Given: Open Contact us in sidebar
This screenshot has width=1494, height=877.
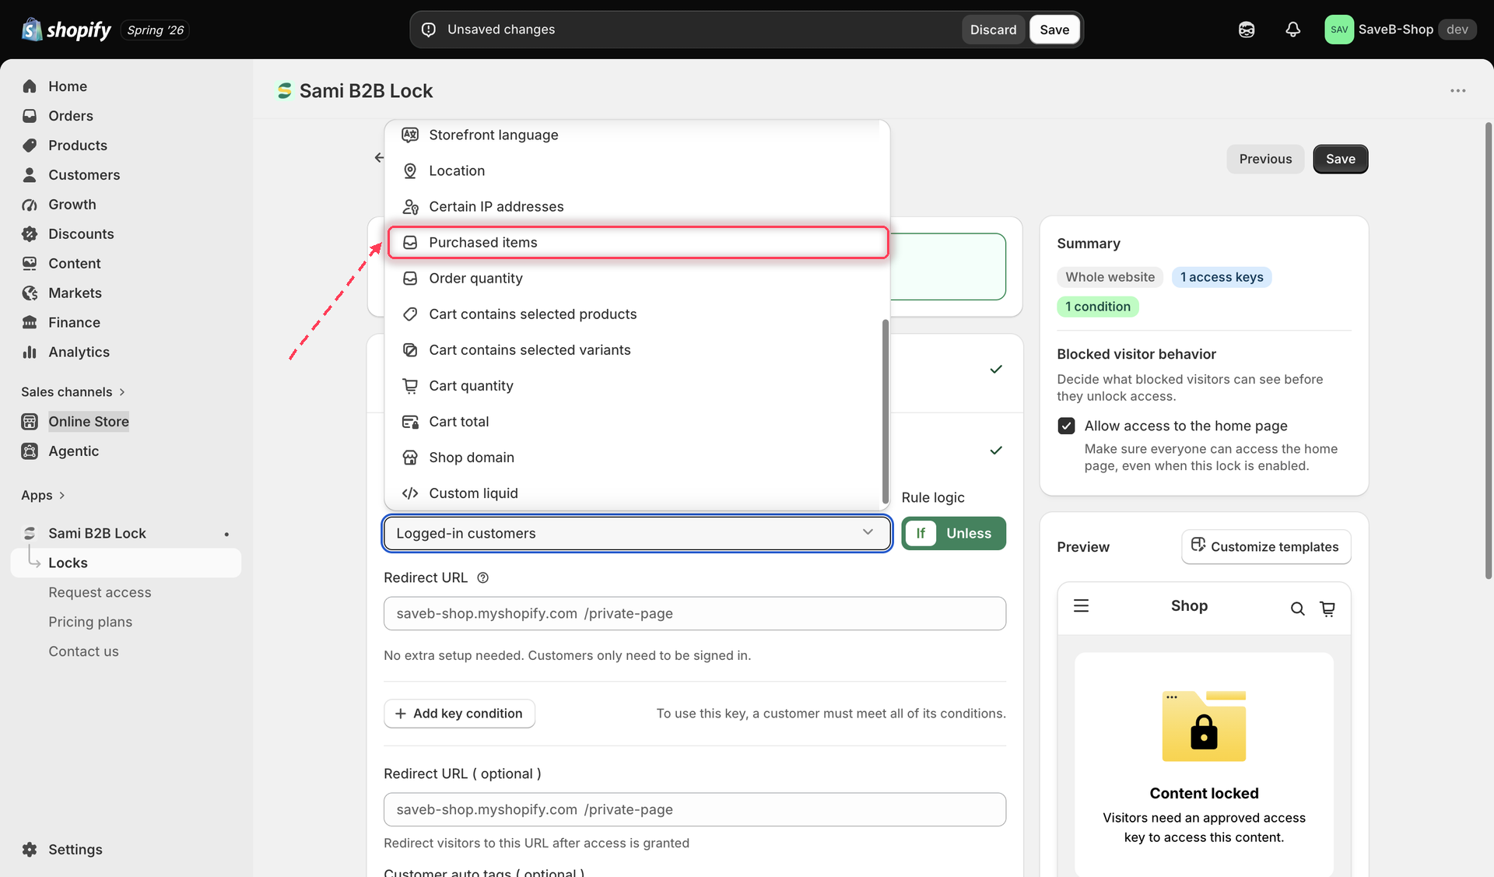Looking at the screenshot, I should coord(83,652).
